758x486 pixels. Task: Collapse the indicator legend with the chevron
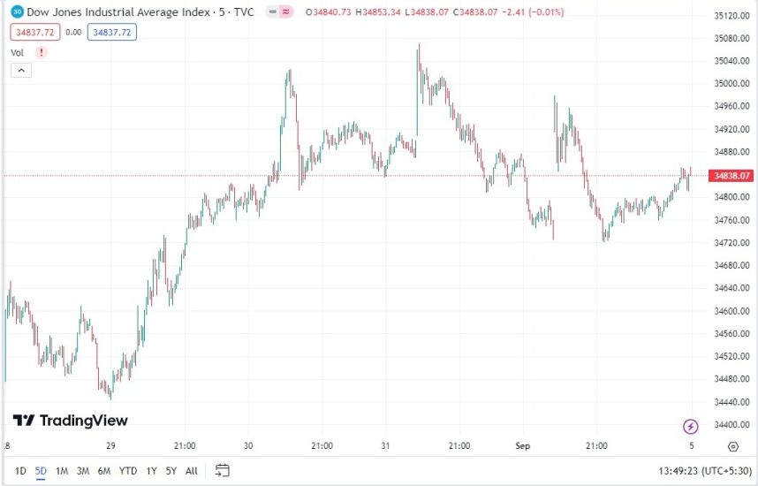pos(21,70)
